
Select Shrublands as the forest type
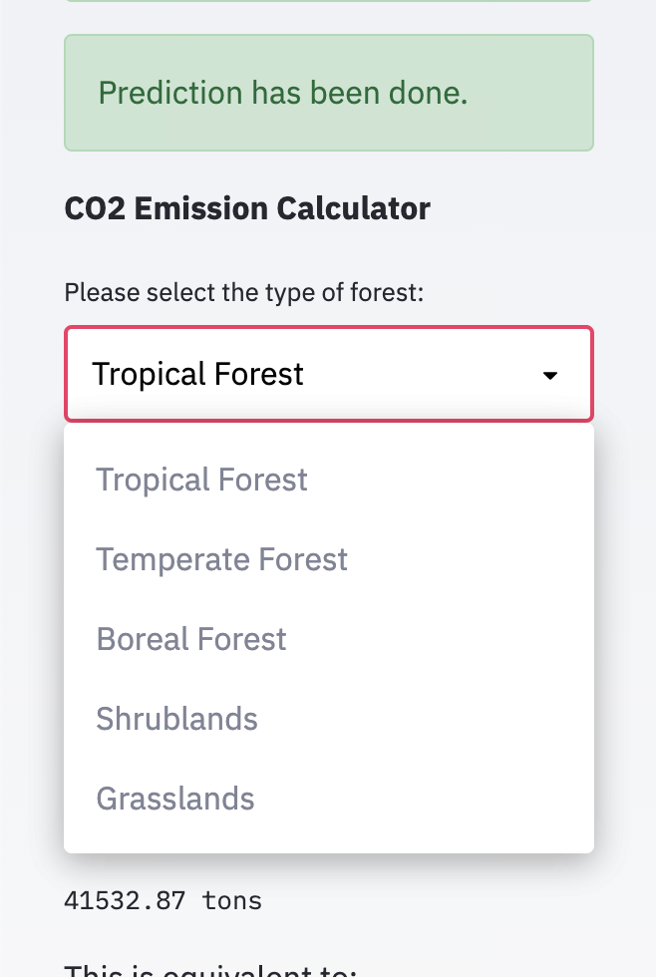coord(176,719)
